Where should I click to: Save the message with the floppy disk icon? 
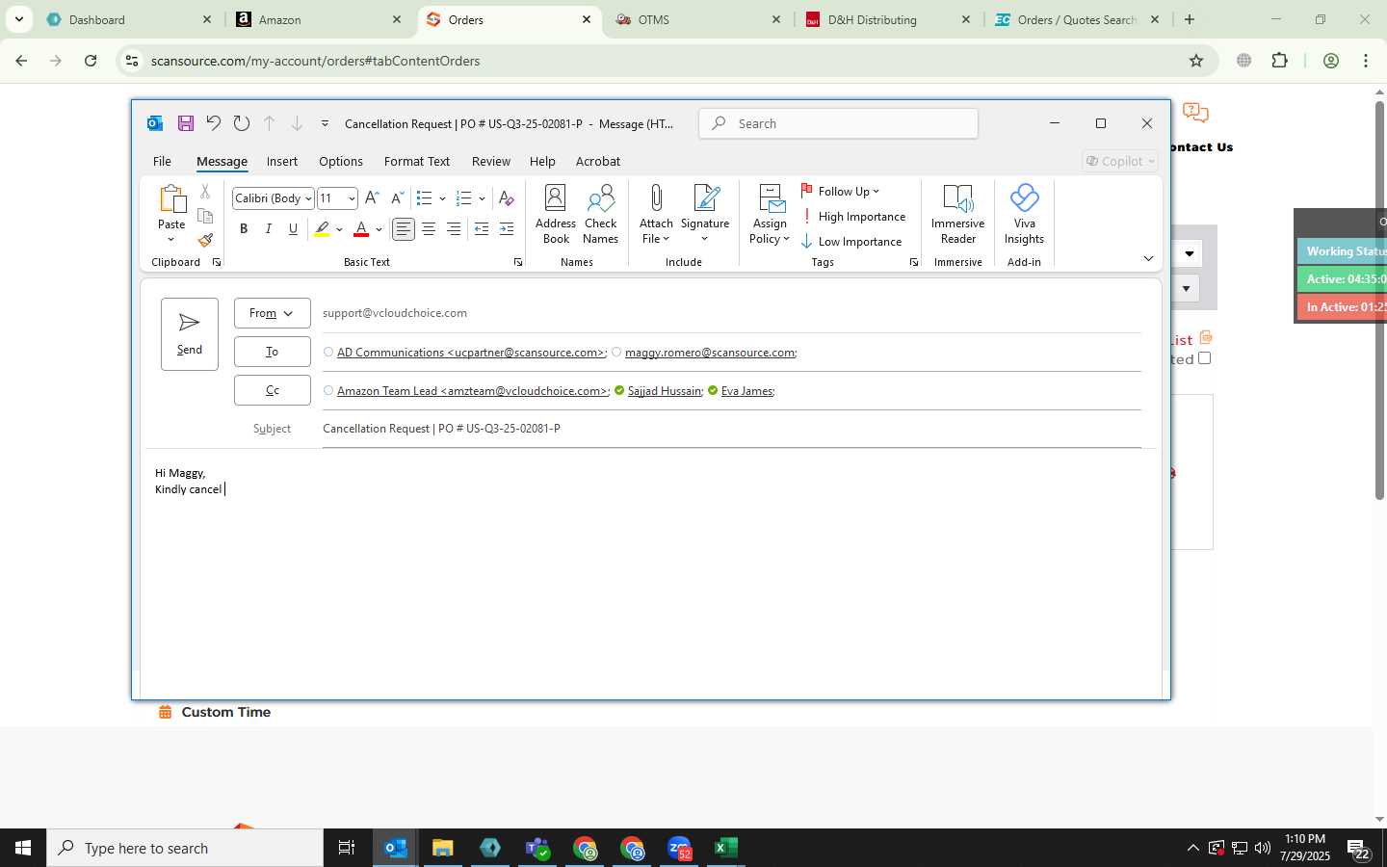coord(186,123)
